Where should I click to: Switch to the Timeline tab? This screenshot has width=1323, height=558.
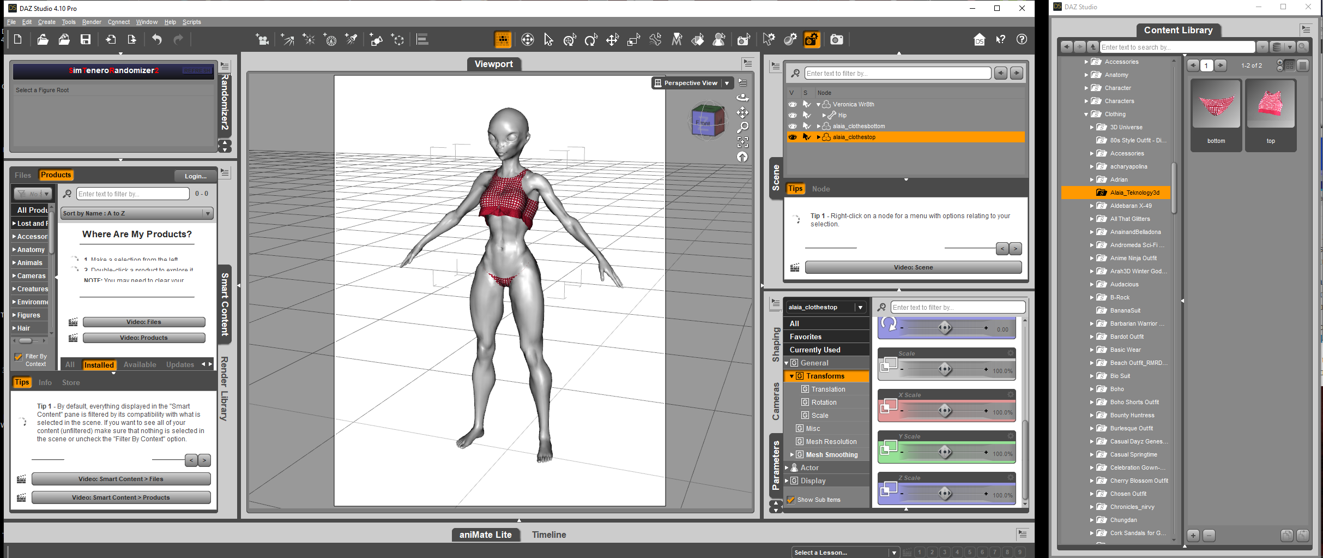click(549, 535)
